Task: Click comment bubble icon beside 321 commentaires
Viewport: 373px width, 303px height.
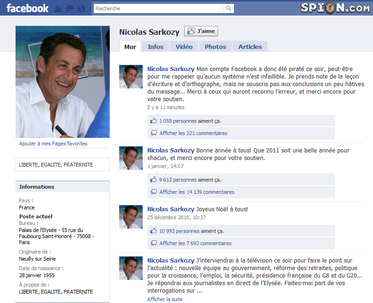Action: 154,133
